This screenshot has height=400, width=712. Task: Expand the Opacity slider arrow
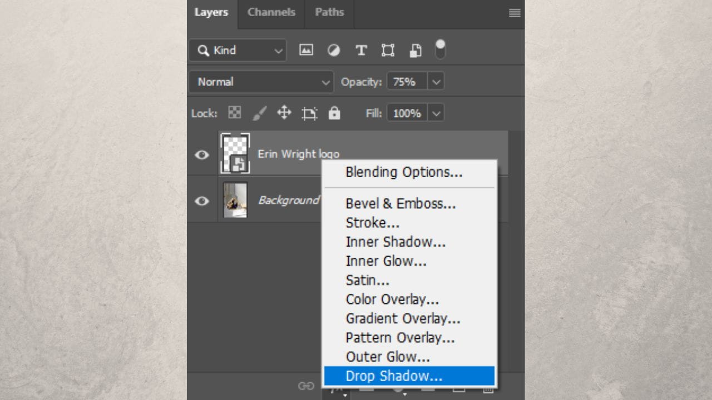click(436, 82)
